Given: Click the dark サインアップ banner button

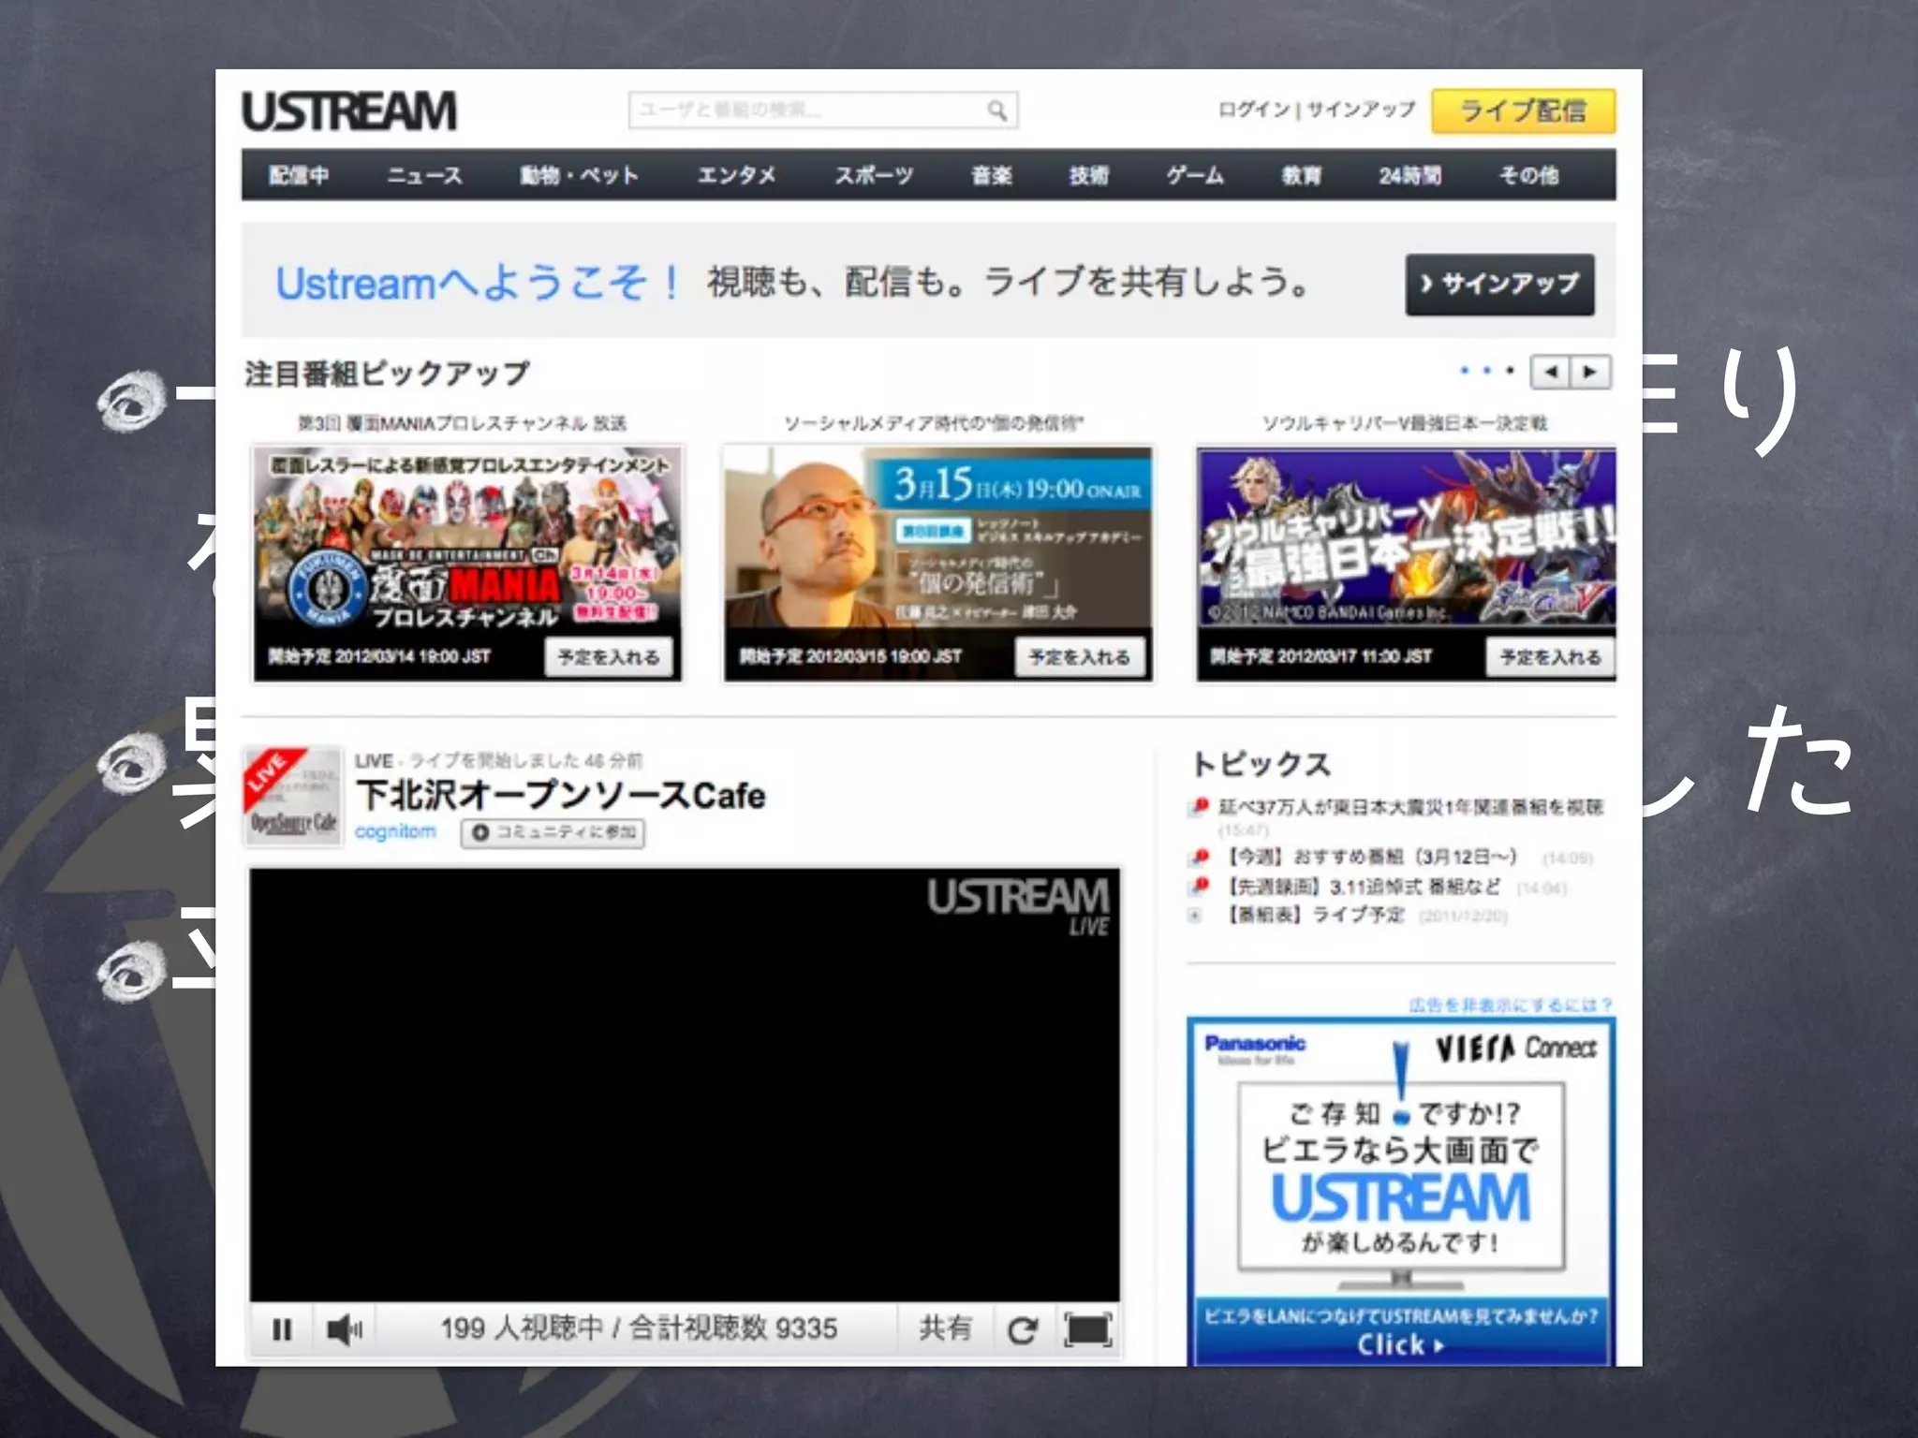Looking at the screenshot, I should tap(1499, 284).
